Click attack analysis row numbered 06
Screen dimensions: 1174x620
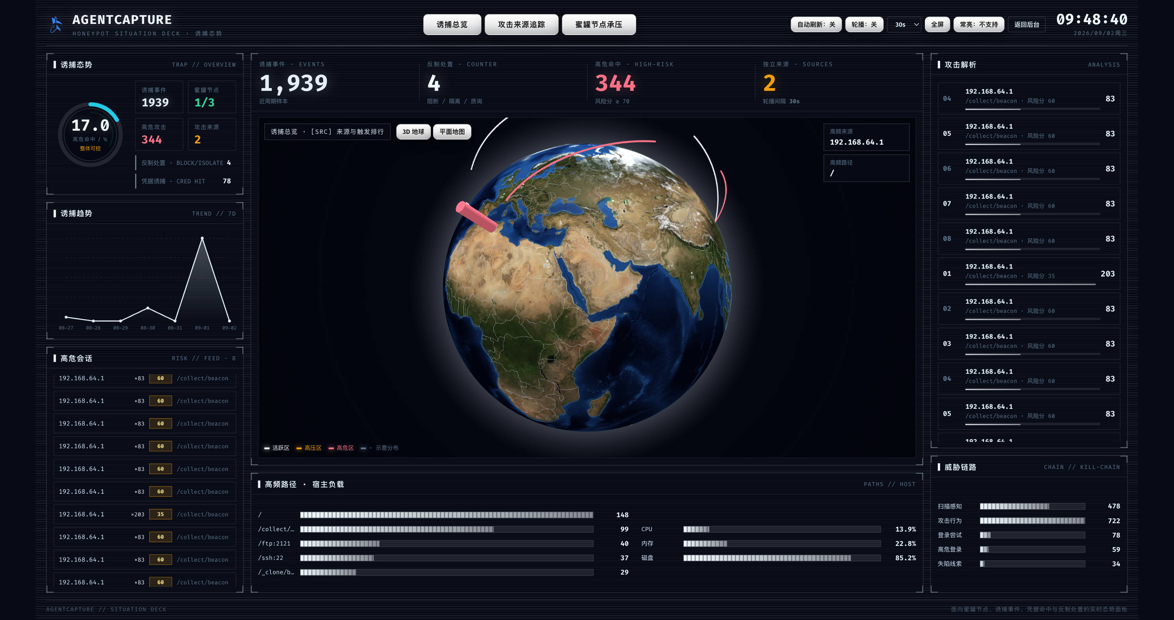[x=1029, y=169]
